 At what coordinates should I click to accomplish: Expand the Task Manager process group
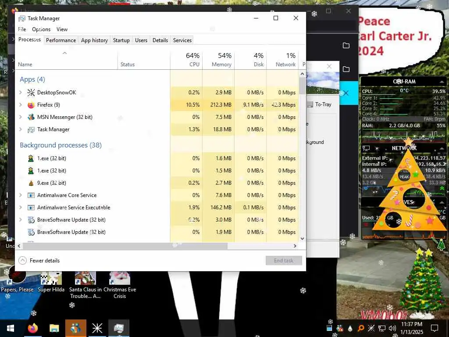20,129
